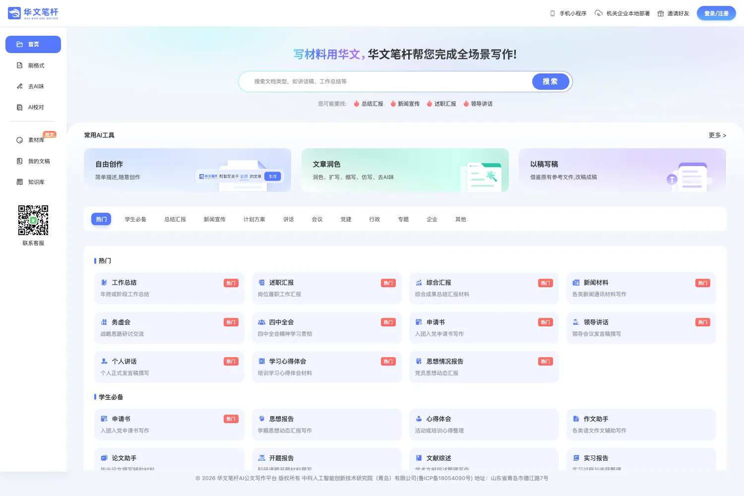The height and width of the screenshot is (496, 744).
Task: Click the 工作总结 card icon
Action: 104,283
